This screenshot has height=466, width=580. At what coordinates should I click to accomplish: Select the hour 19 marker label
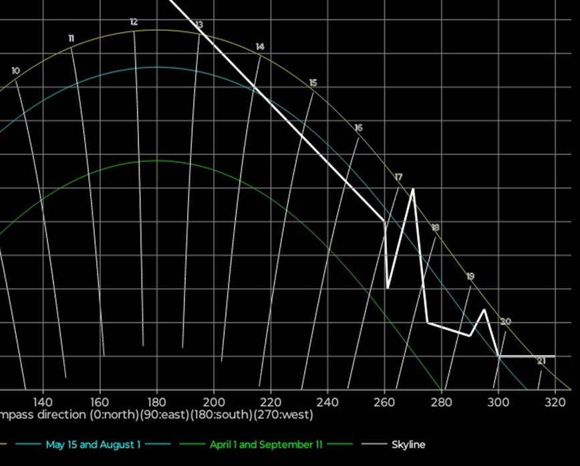tap(470, 276)
